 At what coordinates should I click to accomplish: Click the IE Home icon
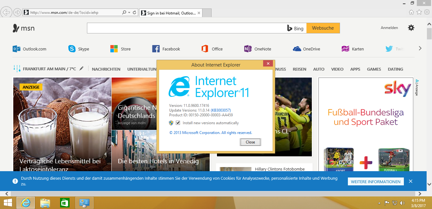pos(411,12)
